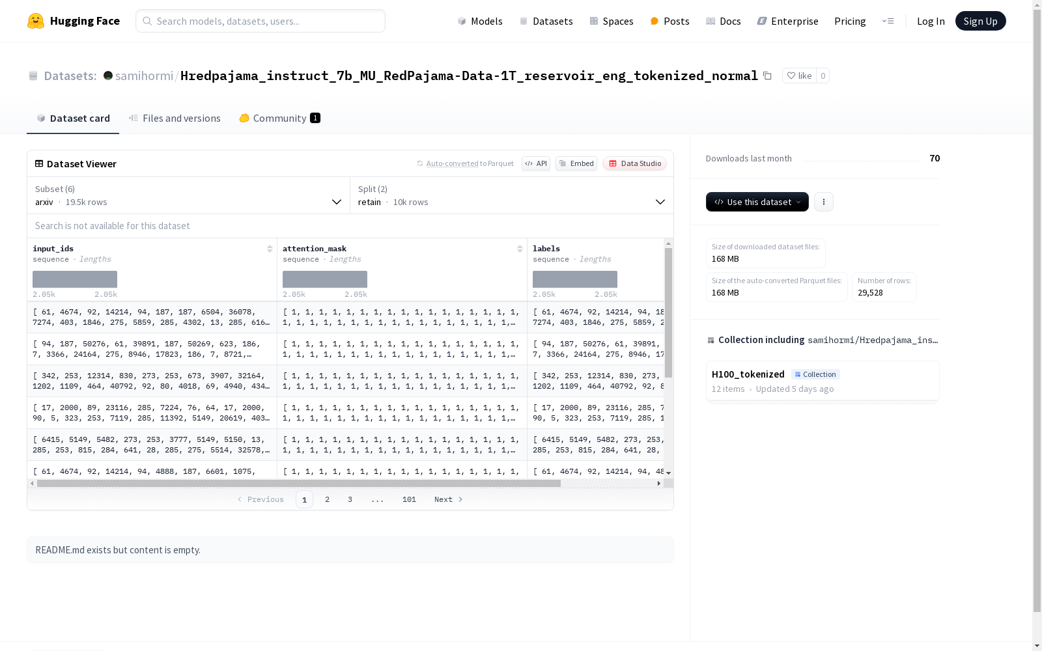Click the Sign Up button
This screenshot has width=1042, height=651.
[980, 21]
